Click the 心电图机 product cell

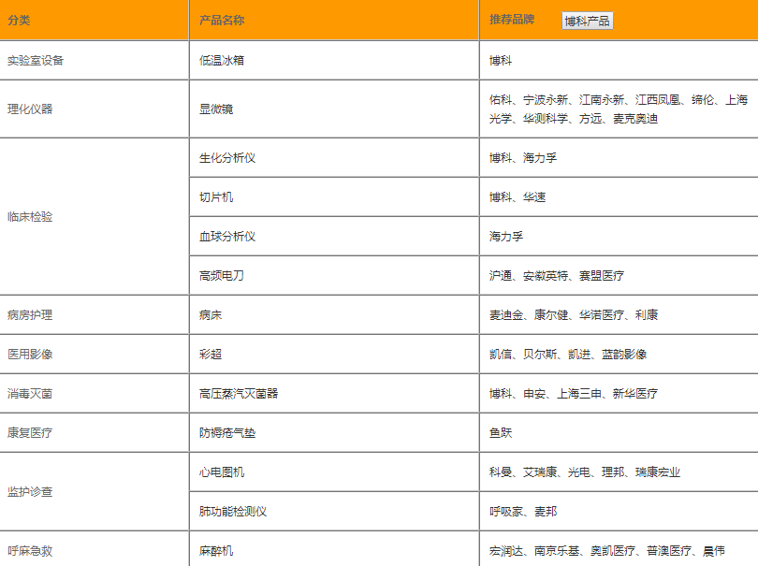[334, 472]
